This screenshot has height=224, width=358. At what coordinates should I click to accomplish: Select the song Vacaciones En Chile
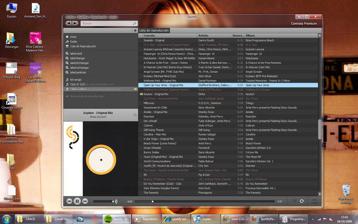[x=155, y=107]
